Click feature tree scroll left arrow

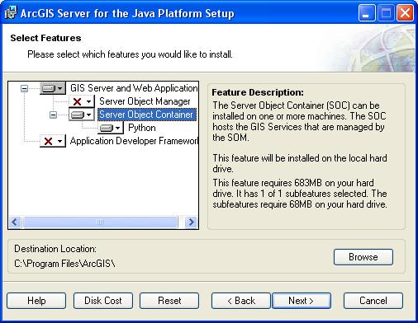pos(15,222)
